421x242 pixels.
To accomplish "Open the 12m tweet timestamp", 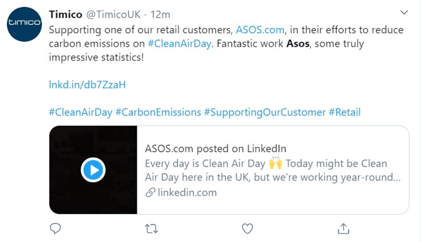I will pos(161,14).
